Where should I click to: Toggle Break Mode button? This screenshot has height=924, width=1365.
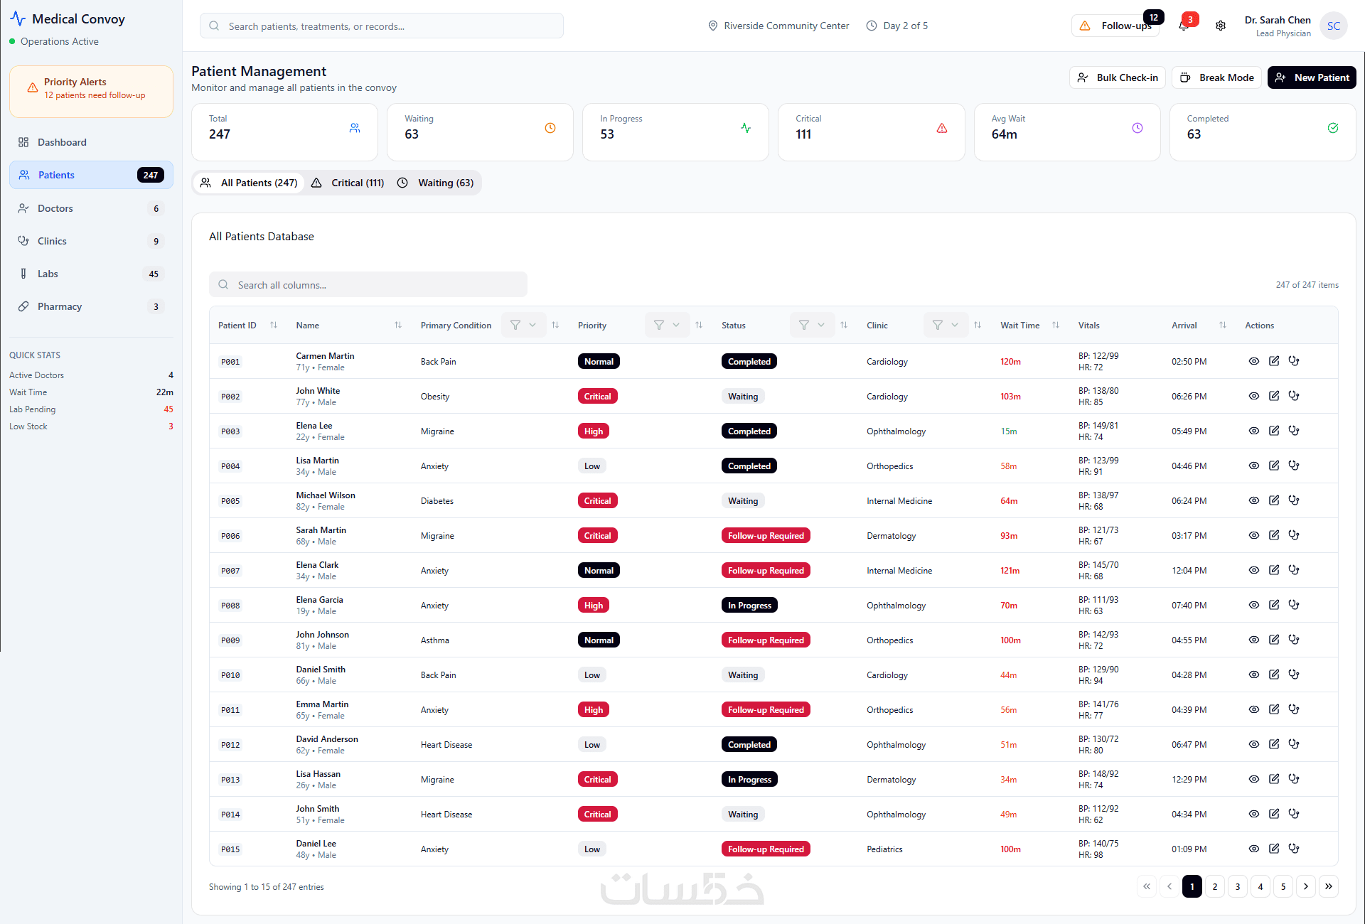tap(1217, 77)
